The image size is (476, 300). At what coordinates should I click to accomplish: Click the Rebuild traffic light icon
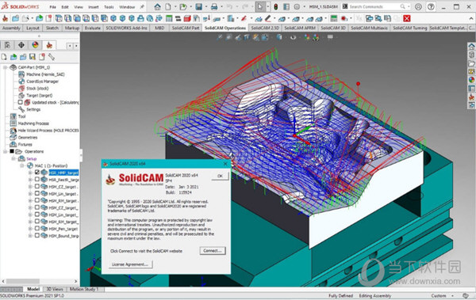pos(275,6)
